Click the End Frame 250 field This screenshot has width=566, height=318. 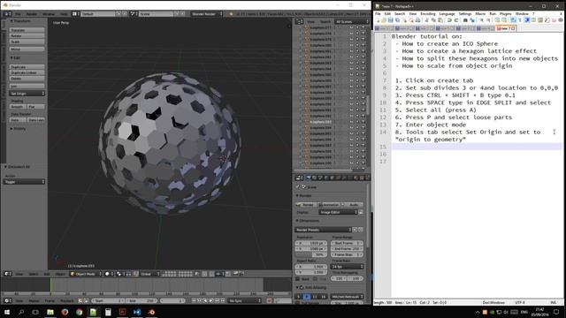coord(347,249)
